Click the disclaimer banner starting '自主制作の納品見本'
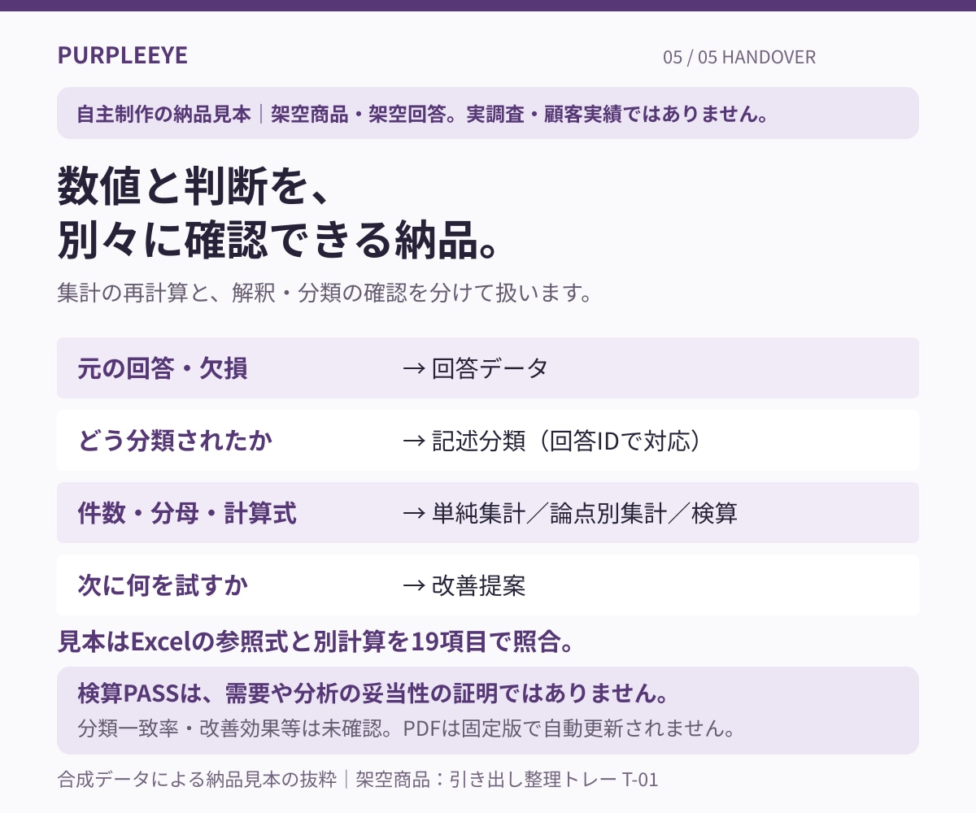Screen dimensions: 976x813 pos(488,113)
